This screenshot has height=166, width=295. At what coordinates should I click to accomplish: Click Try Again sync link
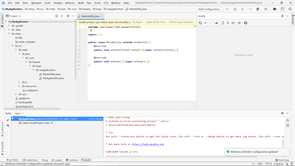point(137,22)
